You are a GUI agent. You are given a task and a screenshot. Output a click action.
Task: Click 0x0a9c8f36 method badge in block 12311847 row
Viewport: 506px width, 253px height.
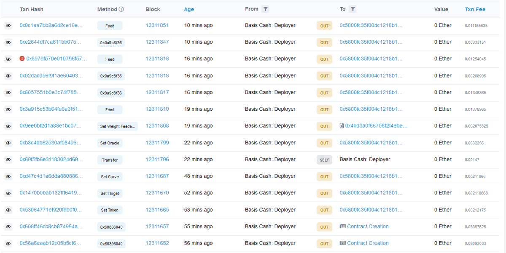point(111,43)
